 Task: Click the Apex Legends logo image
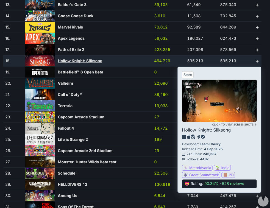40,38
